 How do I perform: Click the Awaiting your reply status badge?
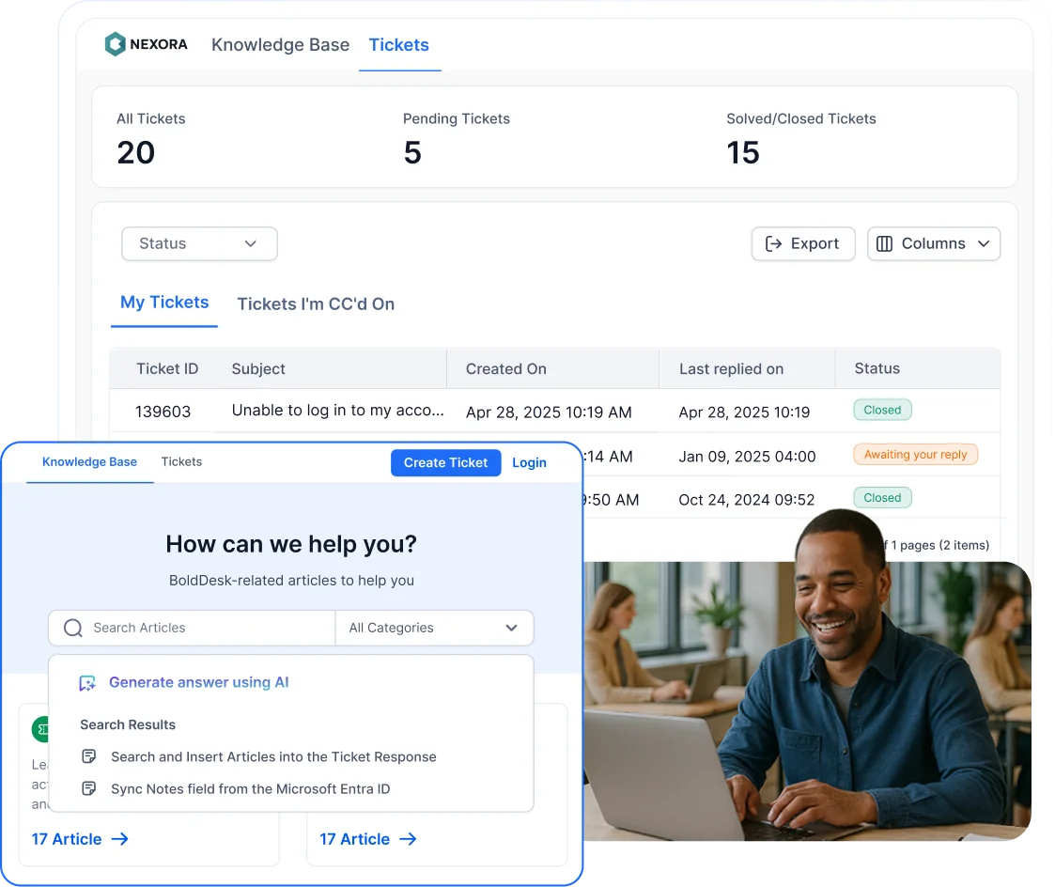click(x=916, y=454)
